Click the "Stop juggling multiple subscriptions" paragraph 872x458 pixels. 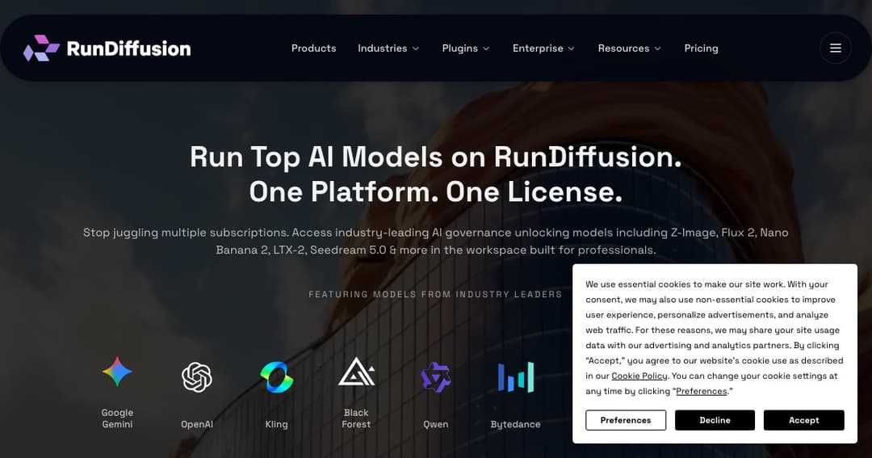tap(435, 241)
